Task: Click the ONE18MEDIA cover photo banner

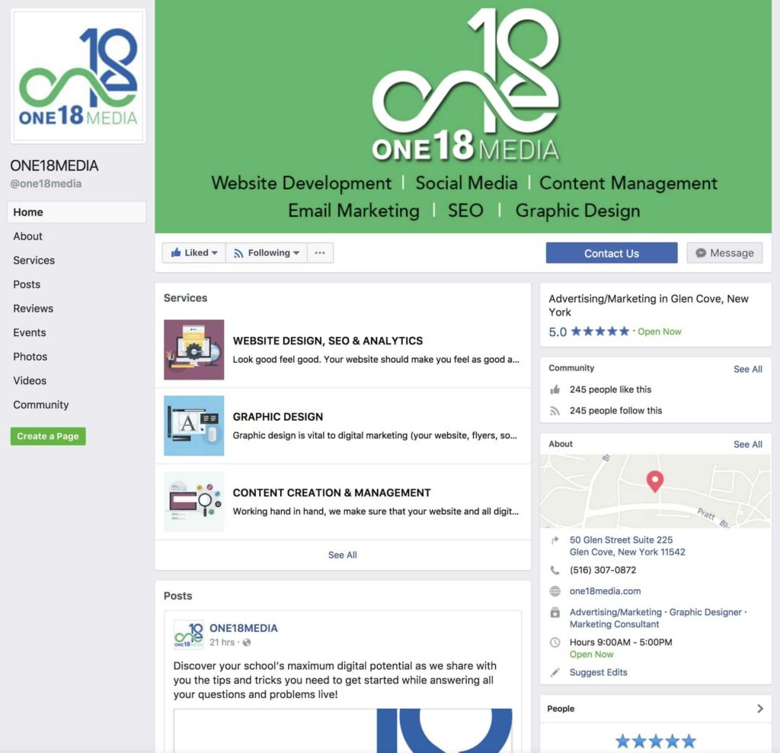Action: coord(463,117)
